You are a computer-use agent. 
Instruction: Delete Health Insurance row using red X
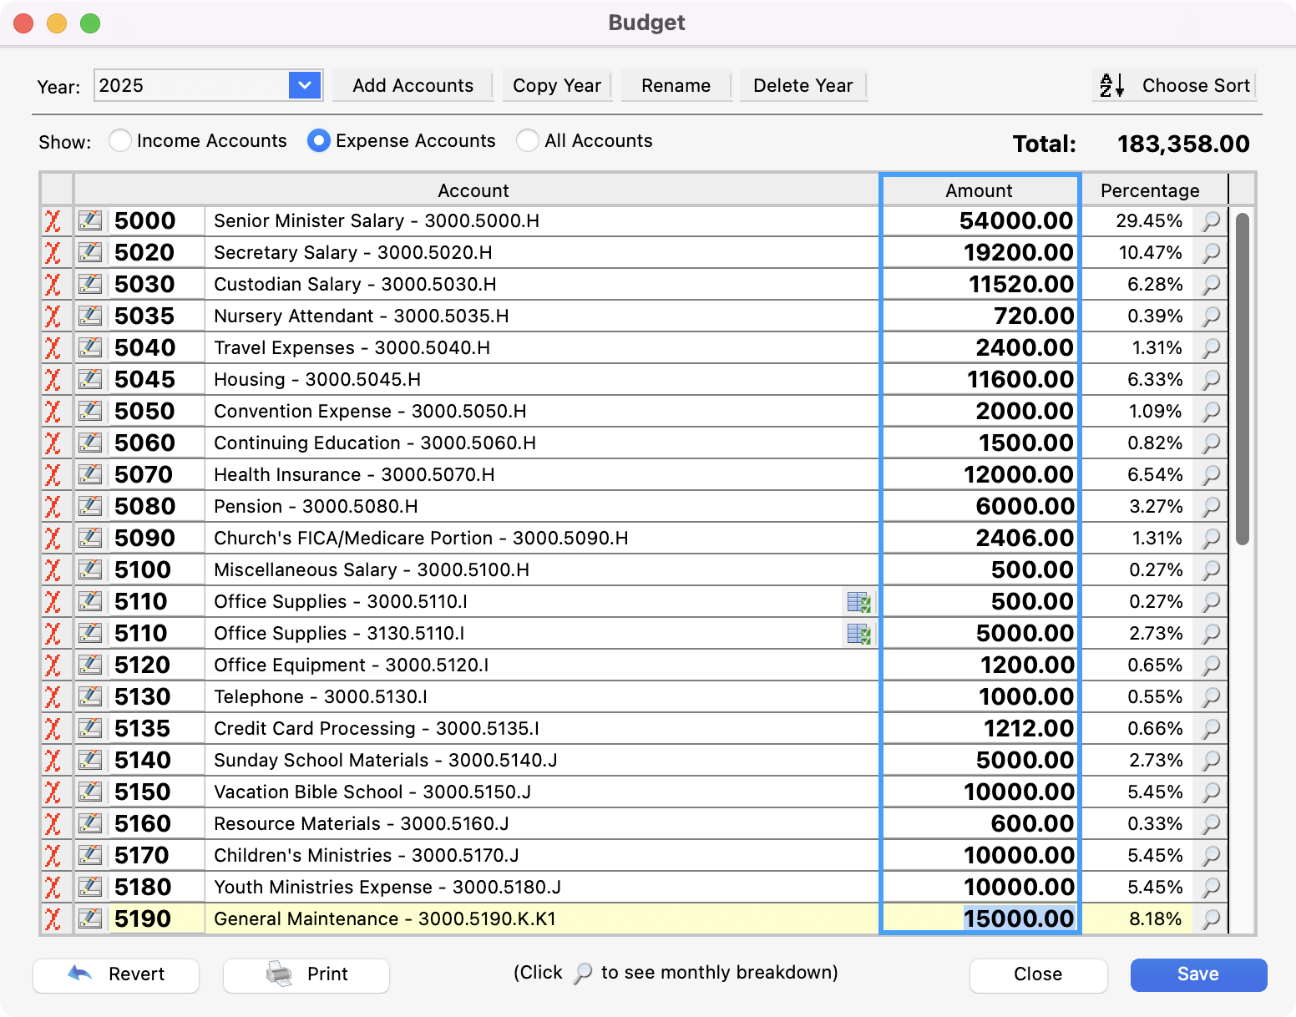pos(53,475)
